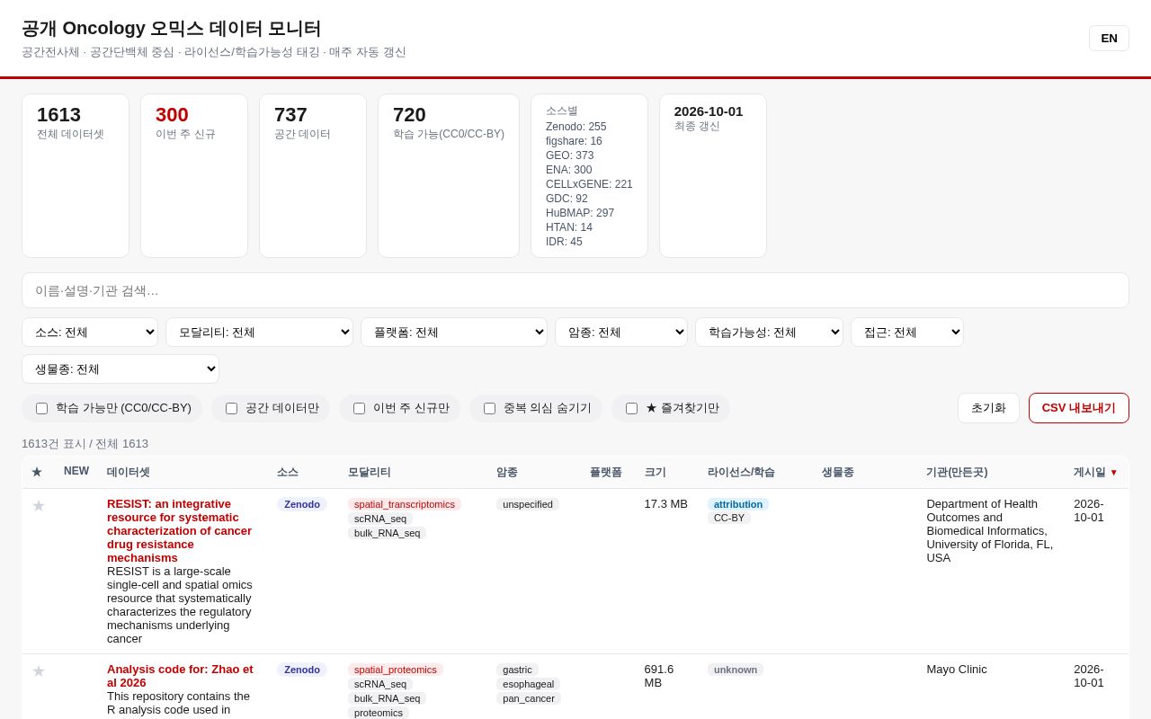Star the Zhao et al 2026 analysis code row

39,671
